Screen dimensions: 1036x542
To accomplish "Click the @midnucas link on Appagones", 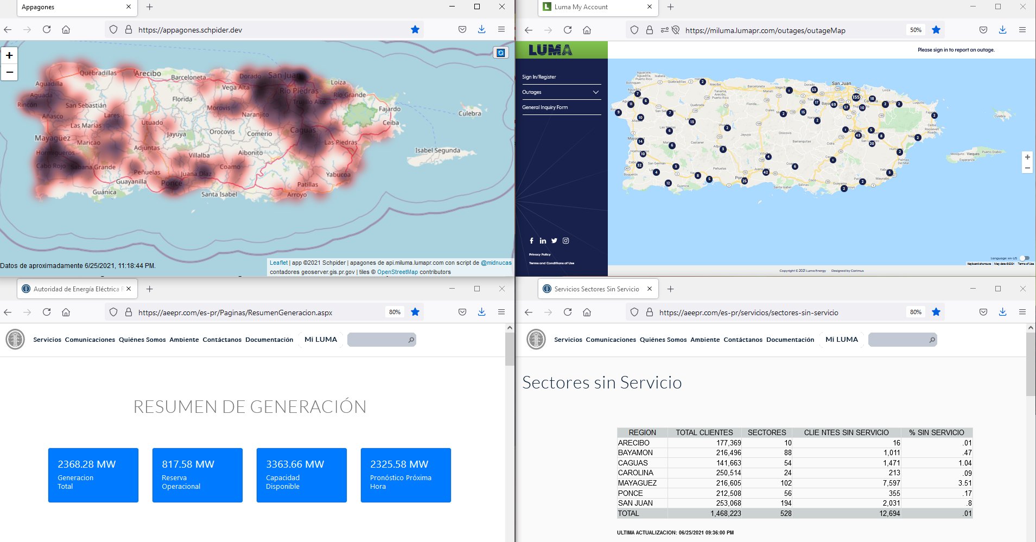I will [496, 263].
